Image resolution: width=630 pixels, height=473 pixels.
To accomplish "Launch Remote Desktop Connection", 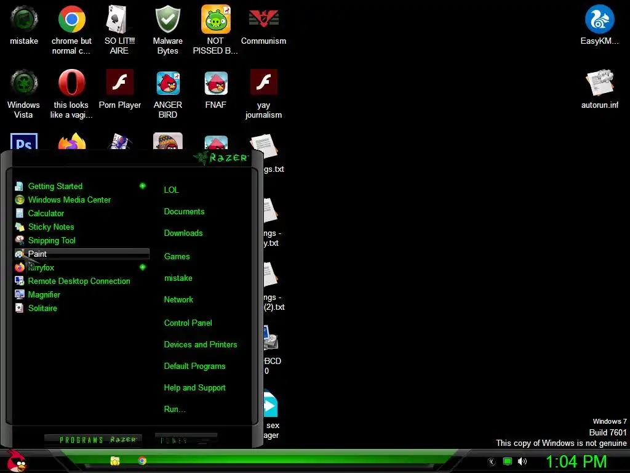I will tap(82, 281).
